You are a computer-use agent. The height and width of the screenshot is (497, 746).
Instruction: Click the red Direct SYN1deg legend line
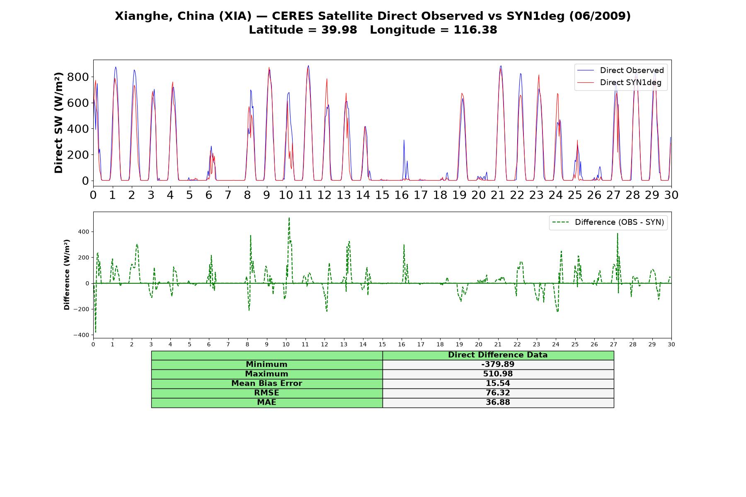[586, 82]
